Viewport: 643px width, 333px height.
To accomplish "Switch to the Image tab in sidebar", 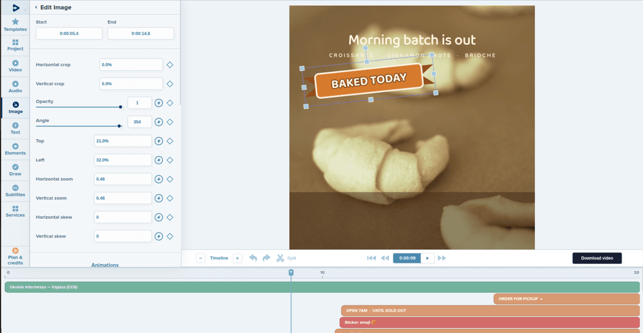I will (15, 107).
